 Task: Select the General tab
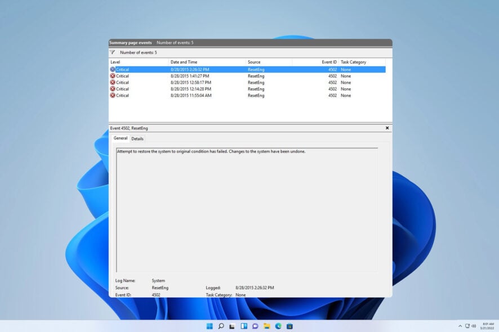121,138
